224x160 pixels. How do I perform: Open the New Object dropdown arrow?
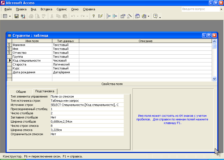tap(149, 16)
